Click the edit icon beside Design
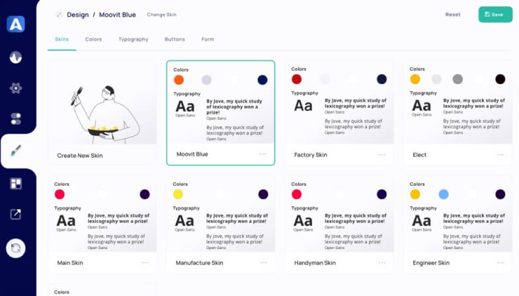The height and width of the screenshot is (296, 519). [x=59, y=15]
